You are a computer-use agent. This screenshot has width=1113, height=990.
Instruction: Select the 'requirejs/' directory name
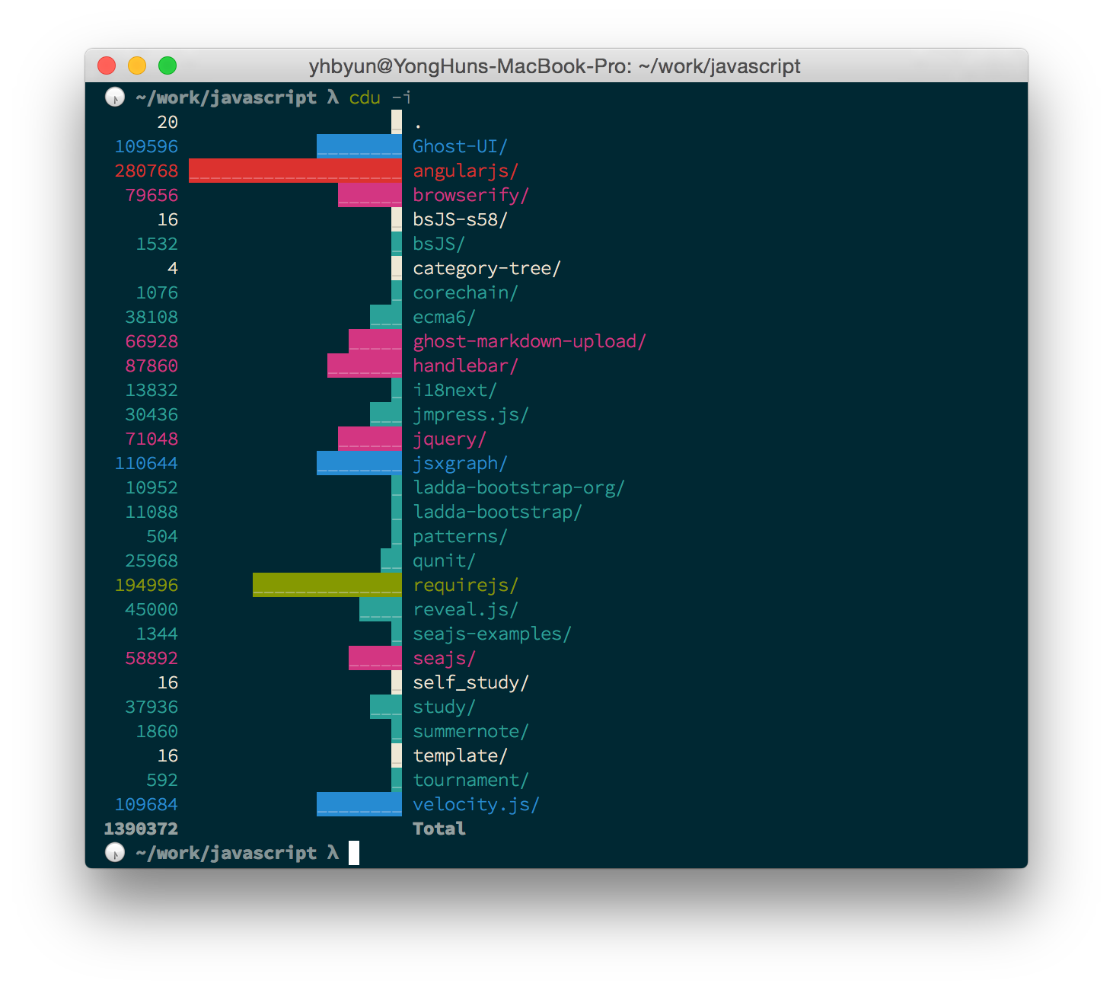pos(465,585)
